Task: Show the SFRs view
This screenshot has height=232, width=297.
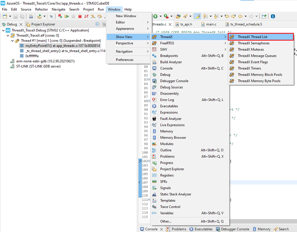Action: 190,181
